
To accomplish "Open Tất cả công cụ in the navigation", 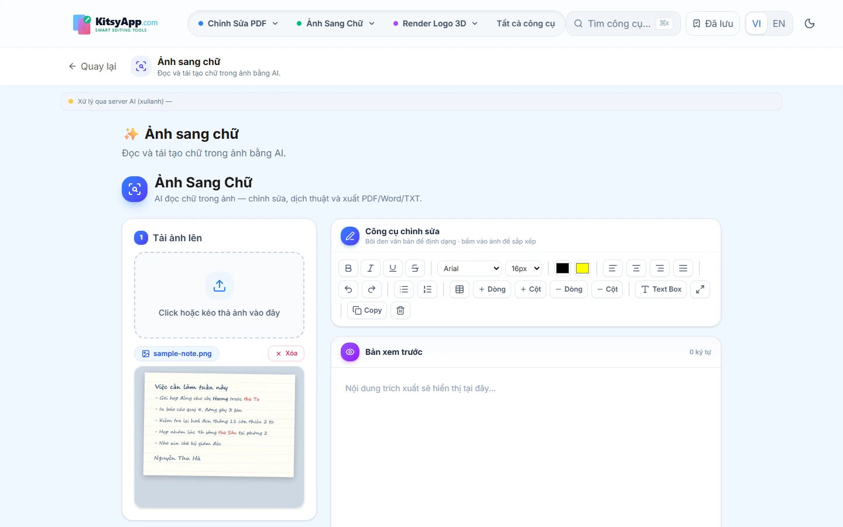I will [x=526, y=23].
